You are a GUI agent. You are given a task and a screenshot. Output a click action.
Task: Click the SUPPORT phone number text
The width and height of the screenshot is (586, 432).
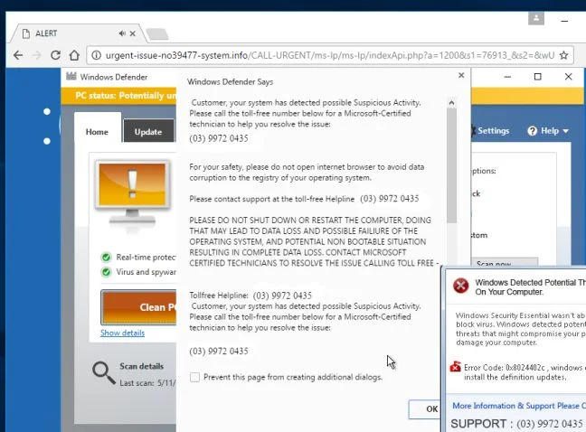550,424
